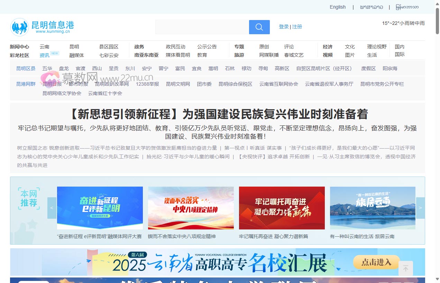Image resolution: width=440 pixels, height=283 pixels.
Task: Open 昆明日报 site link
Action: click(x=52, y=84)
